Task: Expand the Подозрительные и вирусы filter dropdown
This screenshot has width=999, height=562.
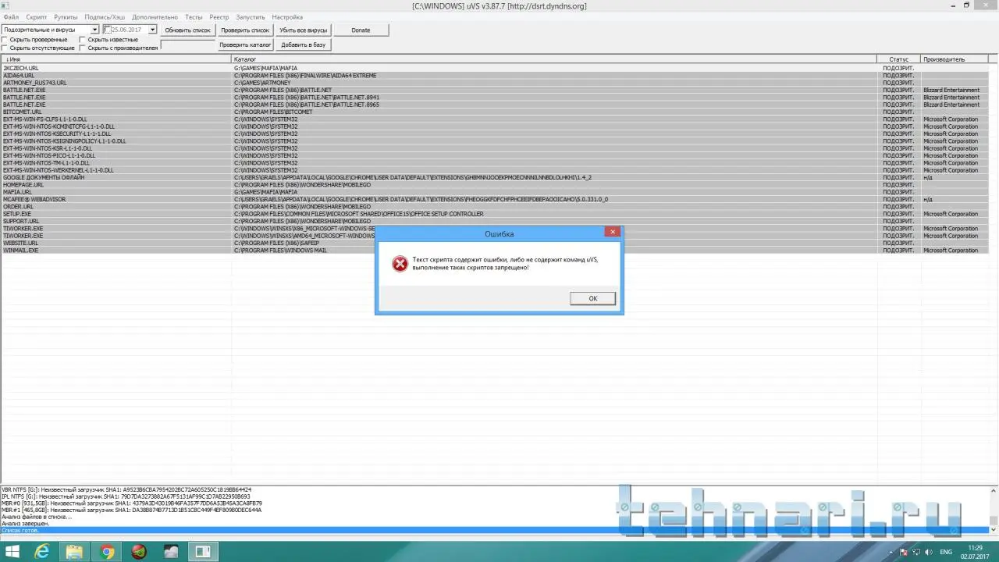Action: [x=95, y=30]
